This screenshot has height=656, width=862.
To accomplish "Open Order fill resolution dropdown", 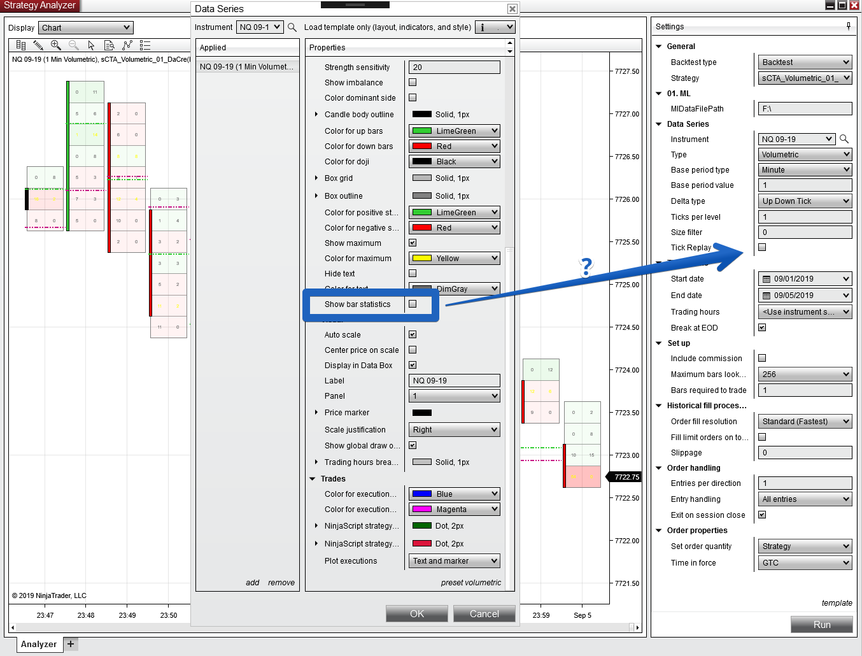I will click(805, 421).
